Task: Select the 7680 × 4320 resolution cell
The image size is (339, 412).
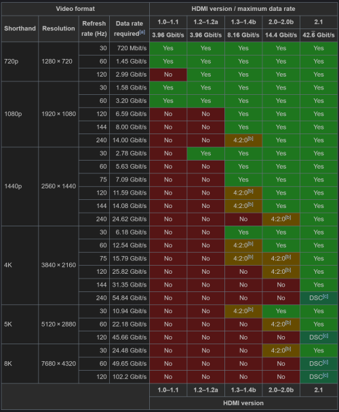Action: point(58,364)
